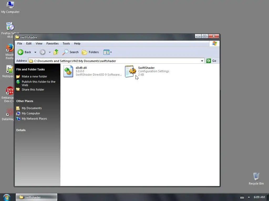
Task: Click the 6:09 AM clock
Action: coord(259,197)
